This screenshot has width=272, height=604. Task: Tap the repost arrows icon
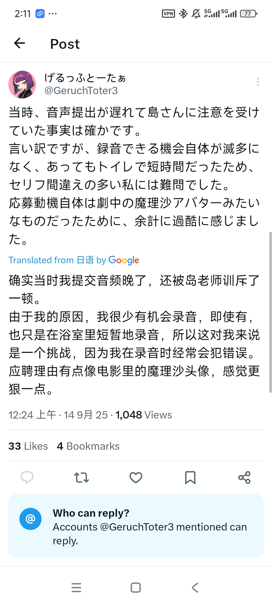click(81, 477)
